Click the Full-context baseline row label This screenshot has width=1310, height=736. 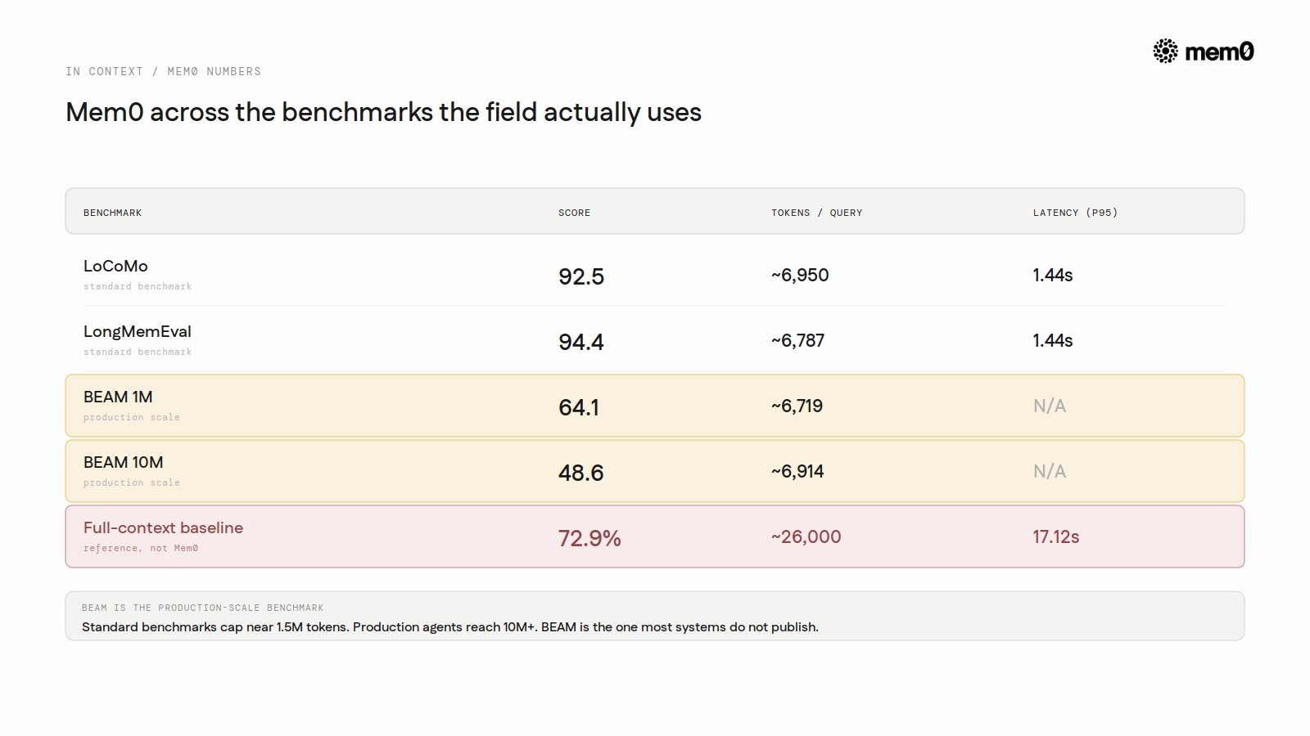coord(163,527)
